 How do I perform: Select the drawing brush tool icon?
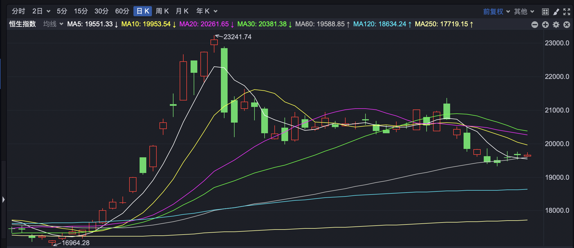pos(556,12)
